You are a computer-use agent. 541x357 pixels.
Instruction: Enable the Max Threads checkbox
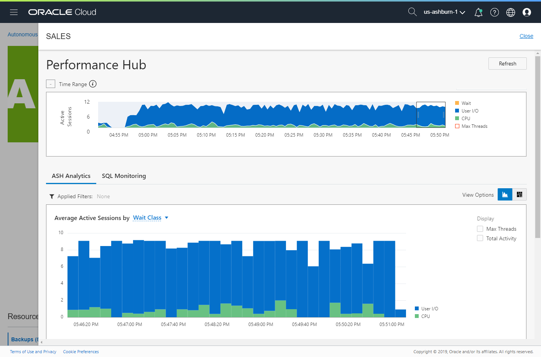click(480, 229)
